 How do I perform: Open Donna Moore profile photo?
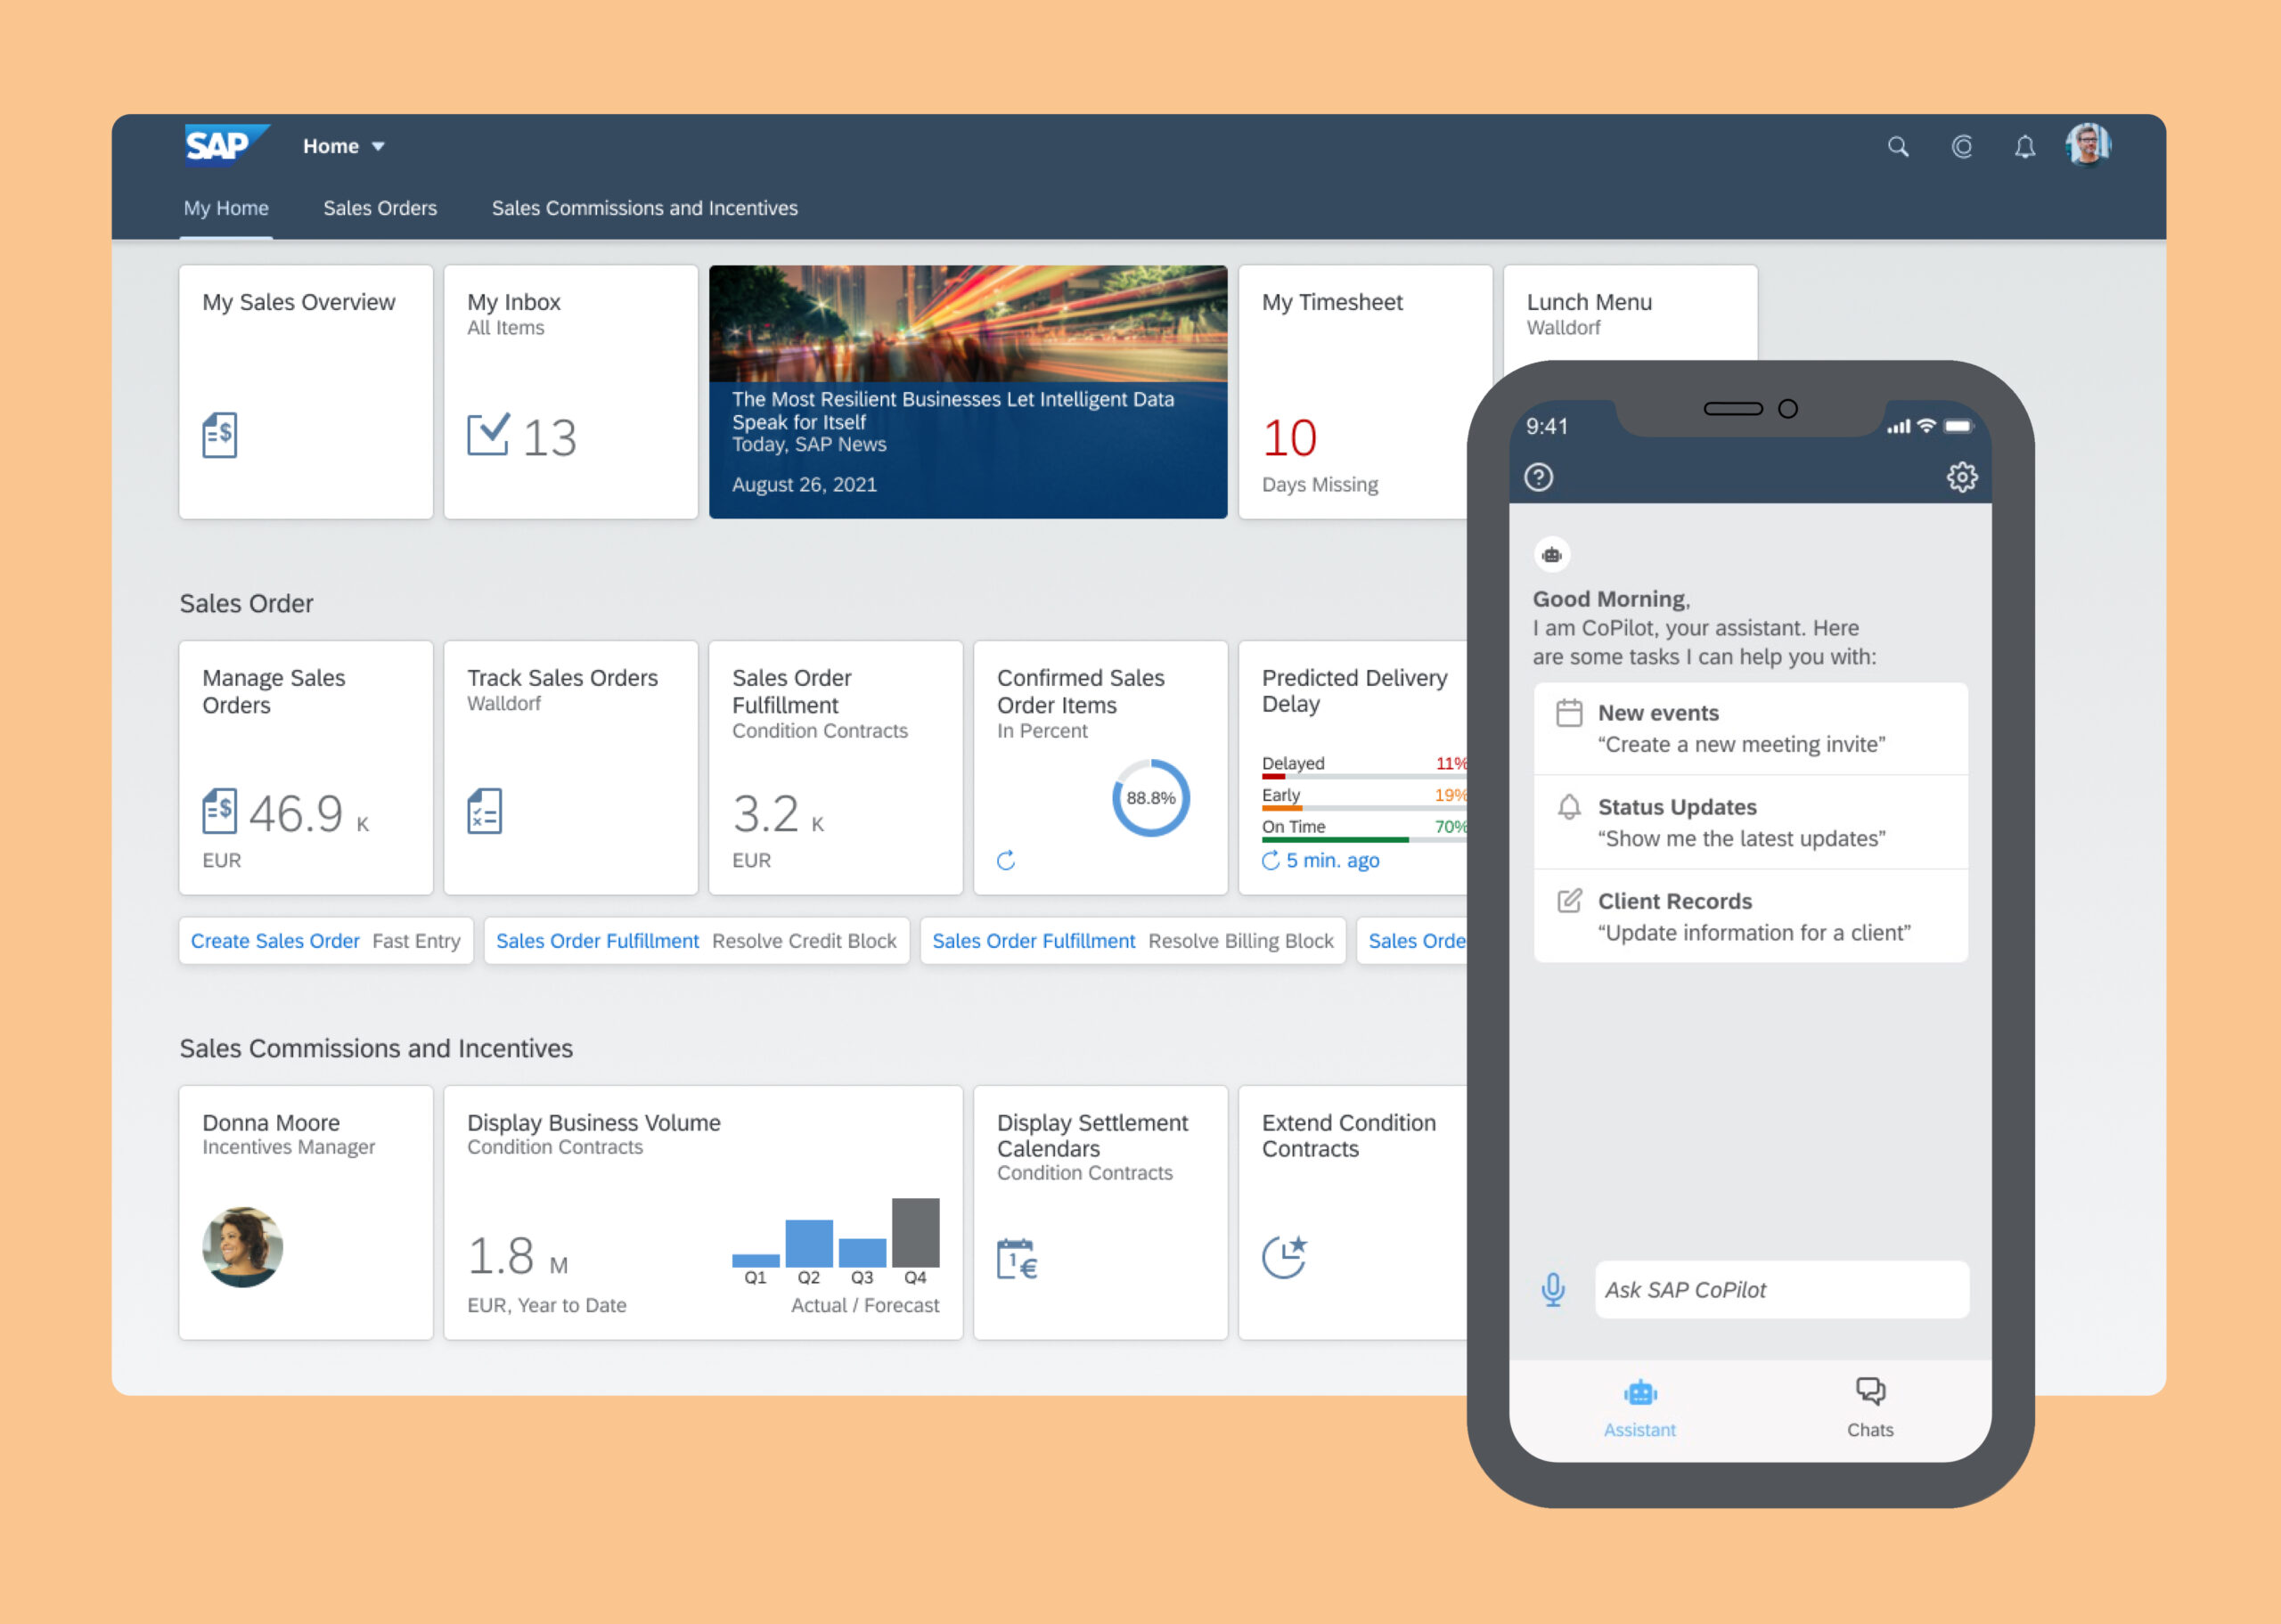pos(243,1247)
